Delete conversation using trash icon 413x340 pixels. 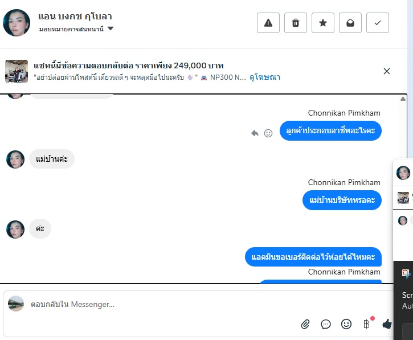296,23
